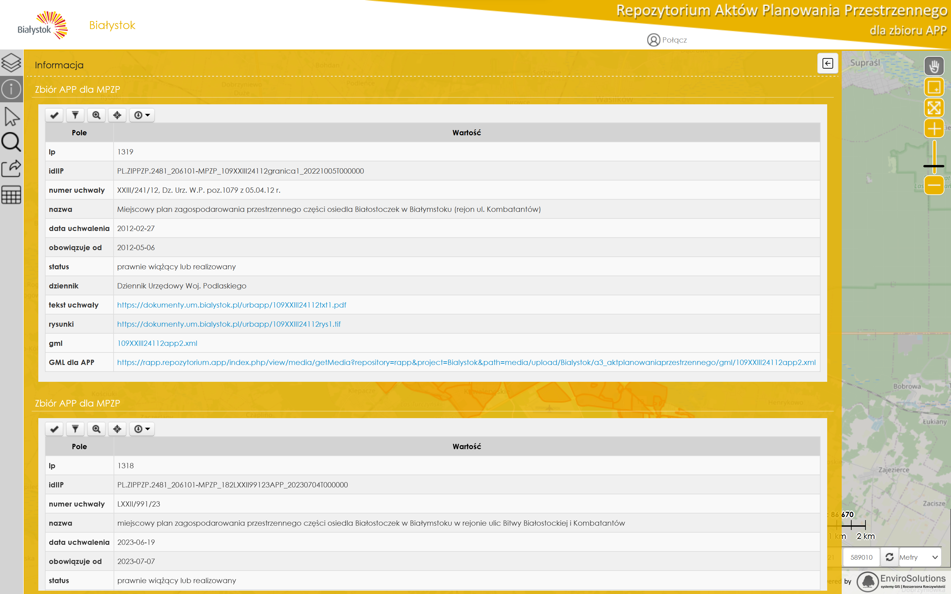The width and height of the screenshot is (951, 594).
Task: Activate the pan hand map tool
Action: click(x=934, y=66)
